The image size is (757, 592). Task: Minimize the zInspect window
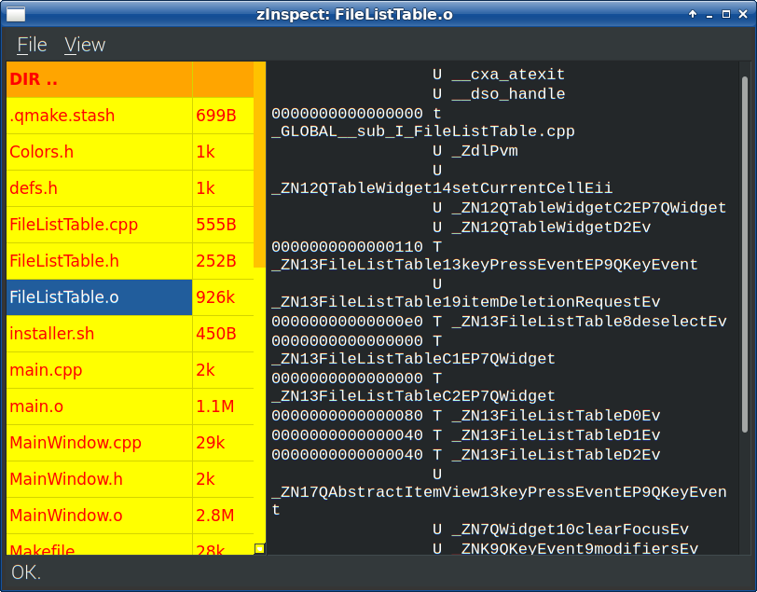click(x=709, y=15)
